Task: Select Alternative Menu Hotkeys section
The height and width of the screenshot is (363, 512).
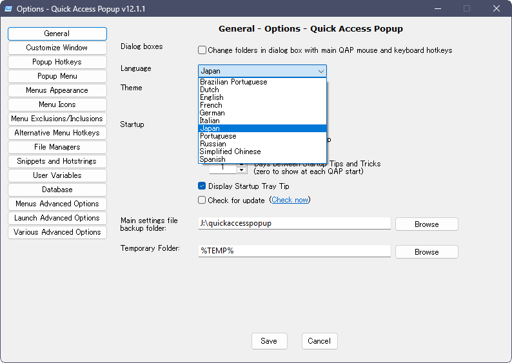Action: click(x=57, y=133)
